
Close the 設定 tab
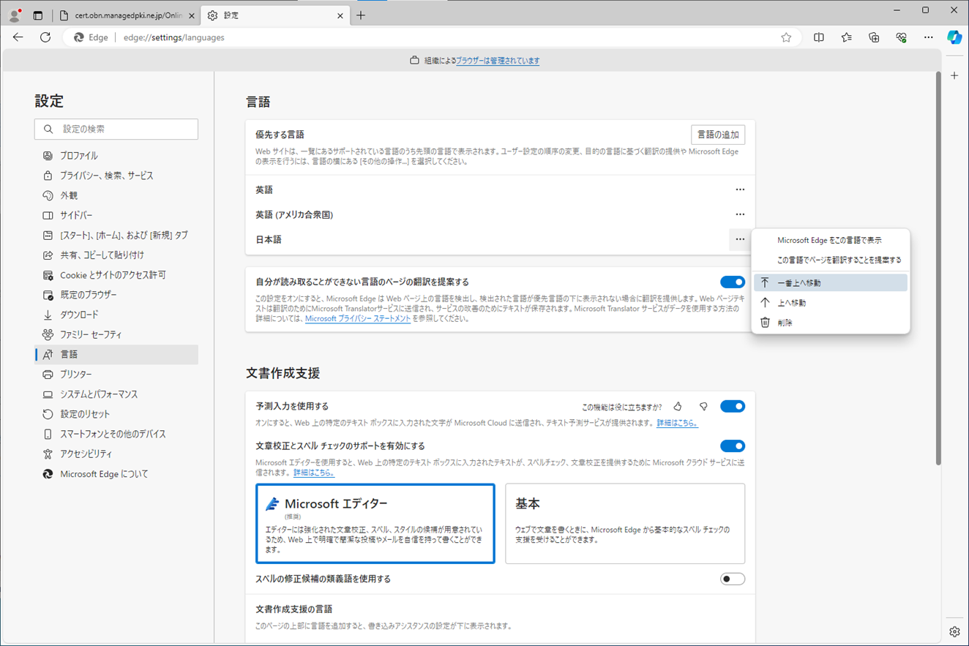click(x=340, y=15)
